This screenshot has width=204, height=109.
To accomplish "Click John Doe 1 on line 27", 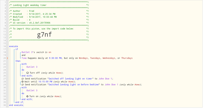I will point(105,79).
